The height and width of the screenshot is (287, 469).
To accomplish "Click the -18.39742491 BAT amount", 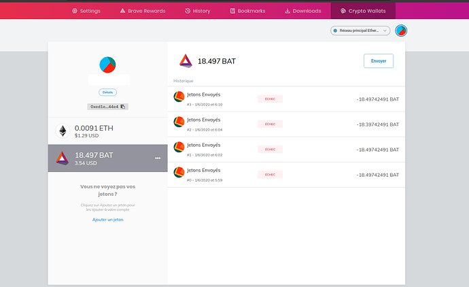I will tap(378, 124).
